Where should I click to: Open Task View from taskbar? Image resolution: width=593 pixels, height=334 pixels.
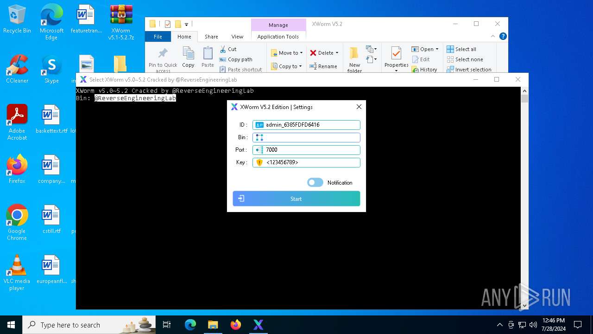click(x=167, y=325)
